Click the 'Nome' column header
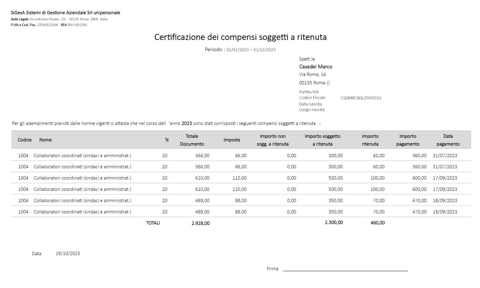Image resolution: width=480 pixels, height=288 pixels. pyautogui.click(x=46, y=140)
